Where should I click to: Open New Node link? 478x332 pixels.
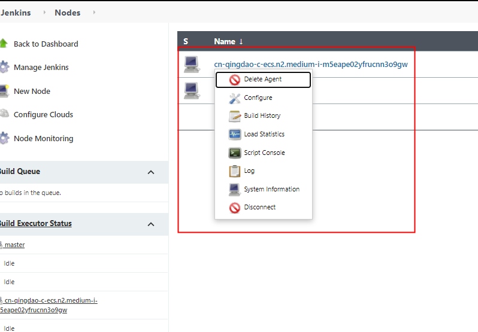pyautogui.click(x=32, y=91)
